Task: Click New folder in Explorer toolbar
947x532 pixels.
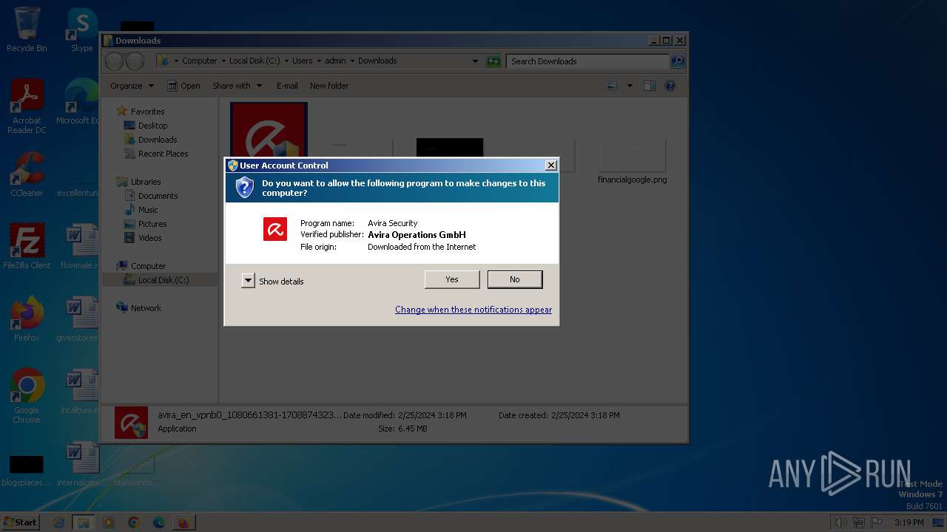Action: (x=329, y=86)
